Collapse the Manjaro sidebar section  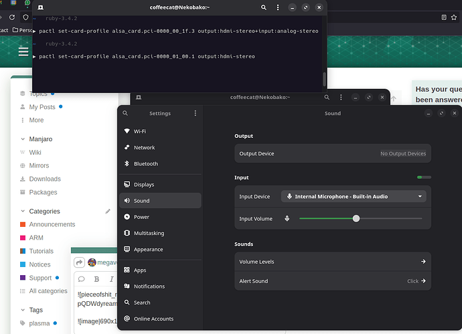click(x=23, y=139)
